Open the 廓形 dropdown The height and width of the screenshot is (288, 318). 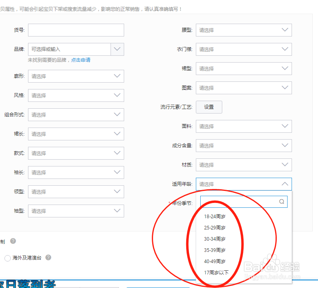(x=76, y=76)
